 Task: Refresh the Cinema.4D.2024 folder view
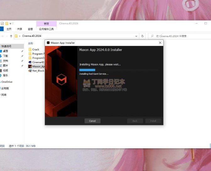(142, 36)
